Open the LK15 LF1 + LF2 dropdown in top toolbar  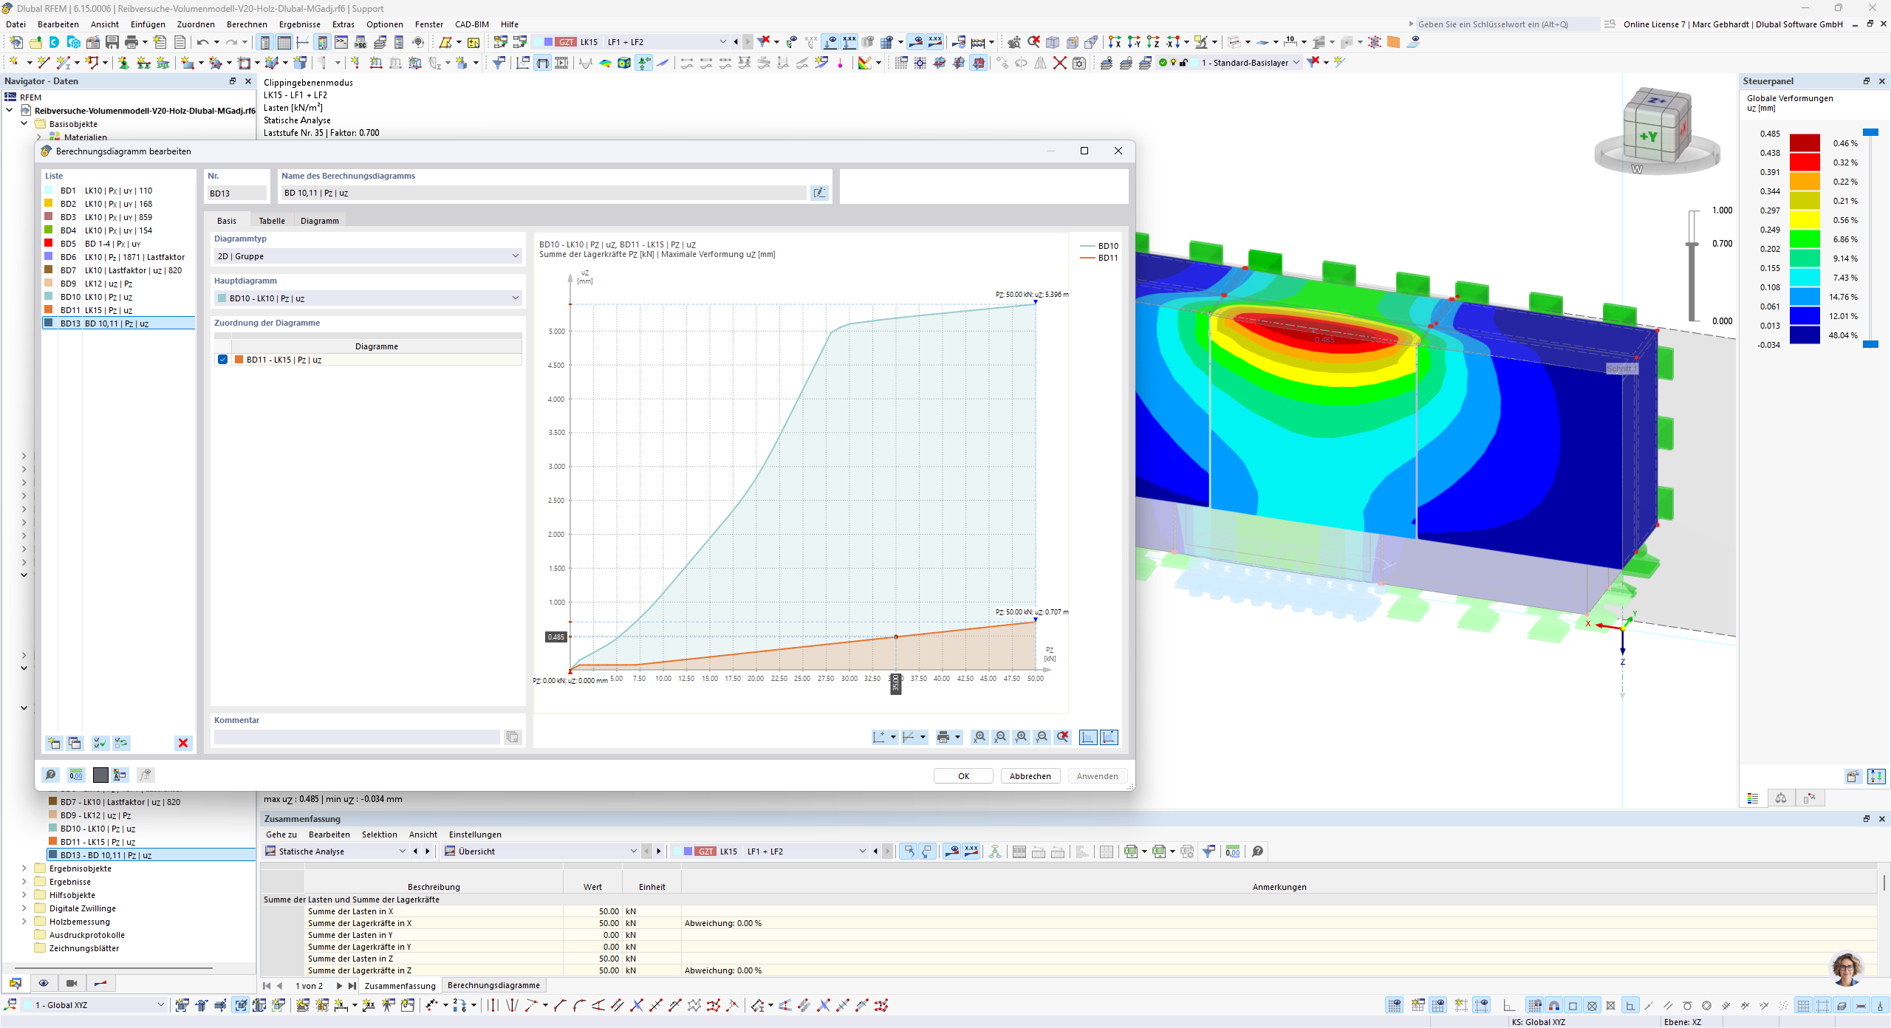630,42
